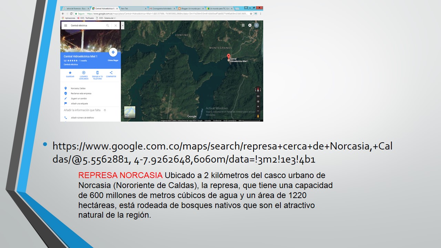441x248 pixels.
Task: Click the Central Hidroeléctrica Miel 1 title
Action: pyautogui.click(x=81, y=56)
